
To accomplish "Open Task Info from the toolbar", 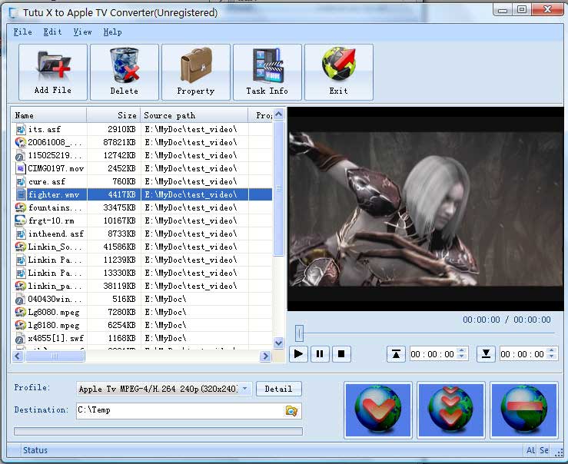I will [x=267, y=72].
